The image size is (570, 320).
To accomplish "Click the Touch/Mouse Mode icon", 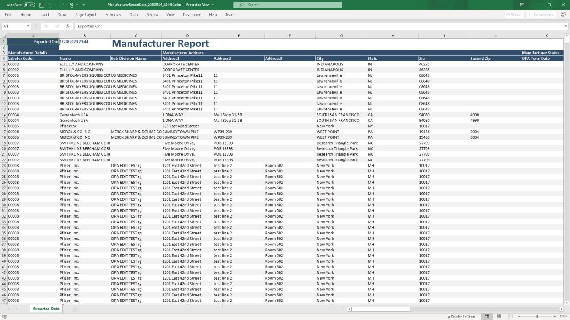I will pos(72,5).
